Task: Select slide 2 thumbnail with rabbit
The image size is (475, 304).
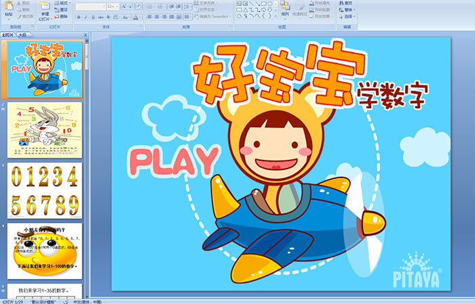Action: (x=45, y=130)
